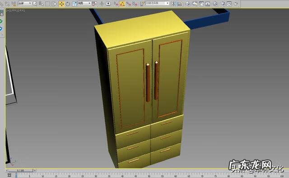Open the selection filter dropdown showing 全部
The width and height of the screenshot is (289, 178).
click(x=25, y=3)
